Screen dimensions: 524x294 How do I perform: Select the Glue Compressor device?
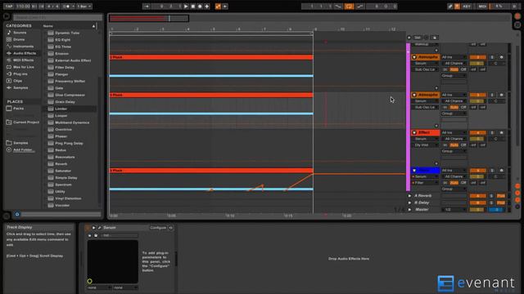click(70, 95)
